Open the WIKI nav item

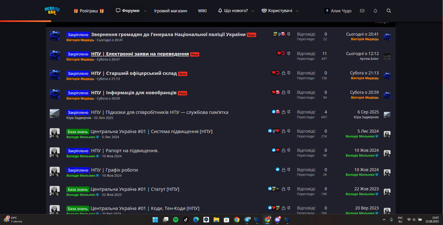point(202,11)
